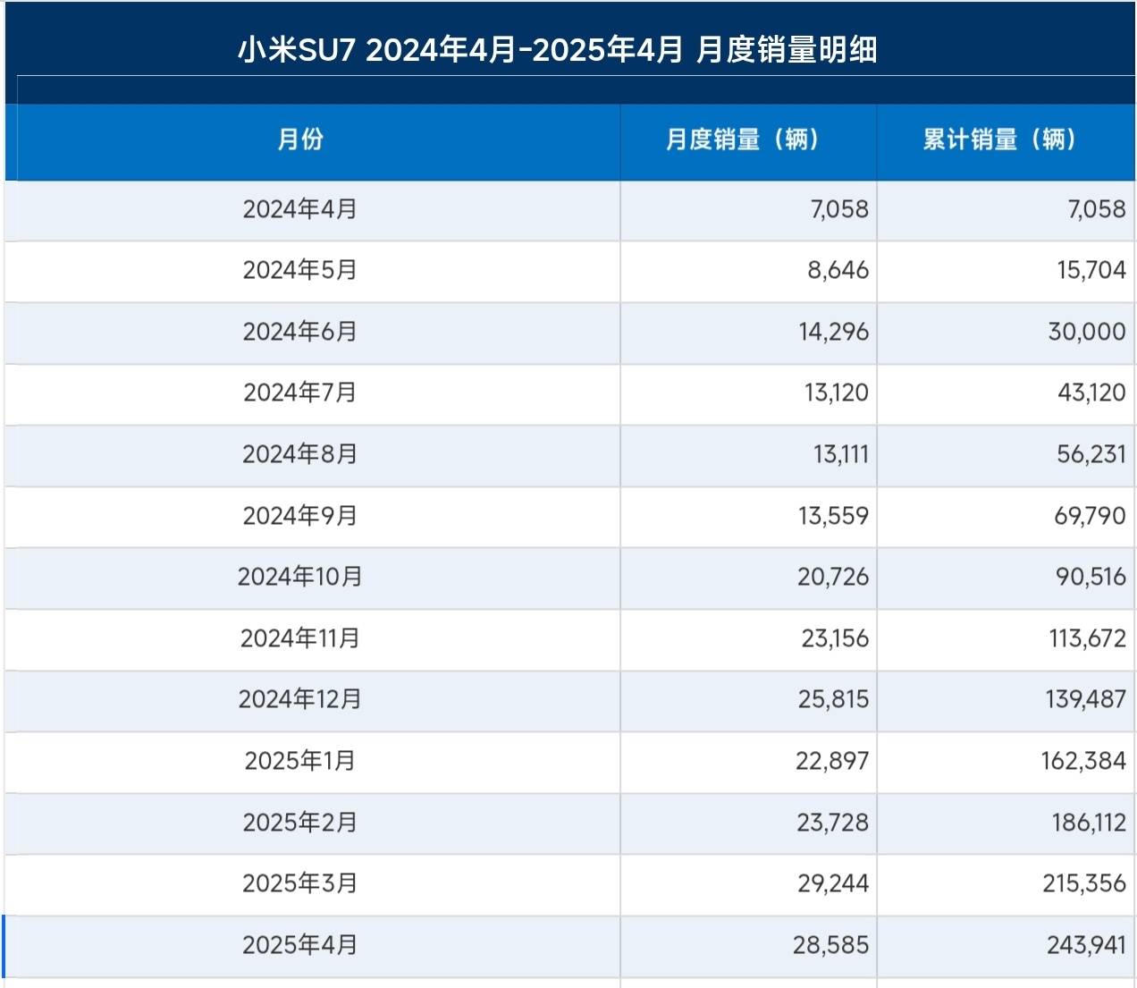
Task: Click monthly sales value 25,815
Action: [x=834, y=699]
